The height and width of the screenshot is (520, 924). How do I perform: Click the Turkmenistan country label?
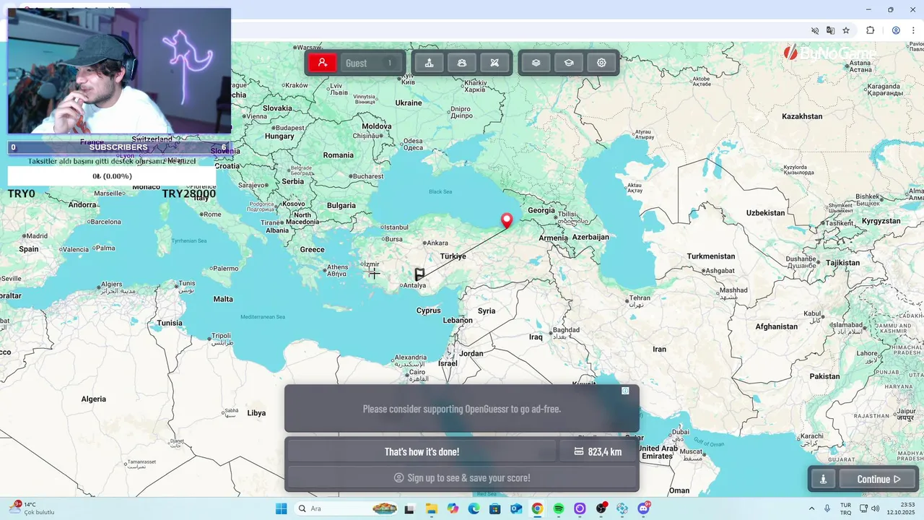(711, 256)
